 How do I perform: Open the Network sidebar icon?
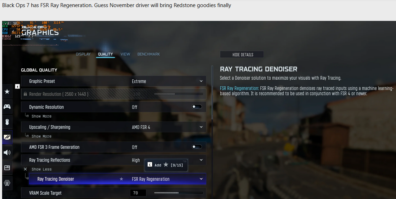(7, 183)
